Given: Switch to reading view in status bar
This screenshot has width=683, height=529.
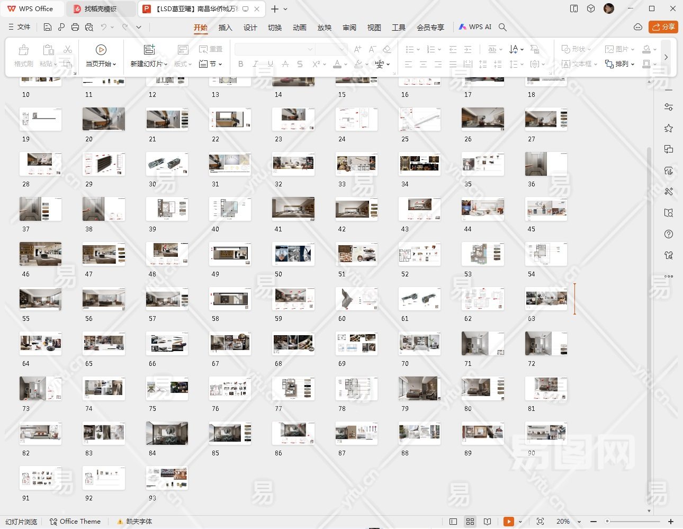Looking at the screenshot, I should [488, 522].
